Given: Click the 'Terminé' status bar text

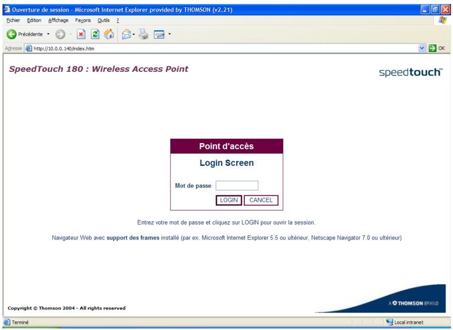Looking at the screenshot, I should coord(20,322).
